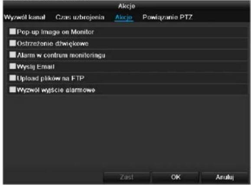Screen dimensions: 251x185
Task: Click the Zast button
Action: 127,177
